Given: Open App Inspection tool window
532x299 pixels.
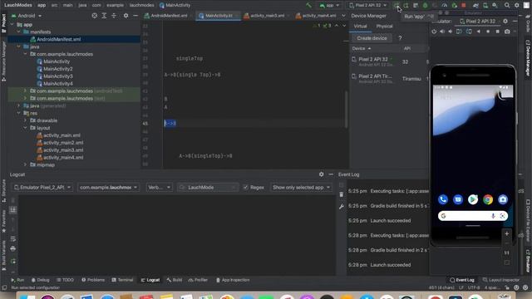Looking at the screenshot, I should [233, 280].
